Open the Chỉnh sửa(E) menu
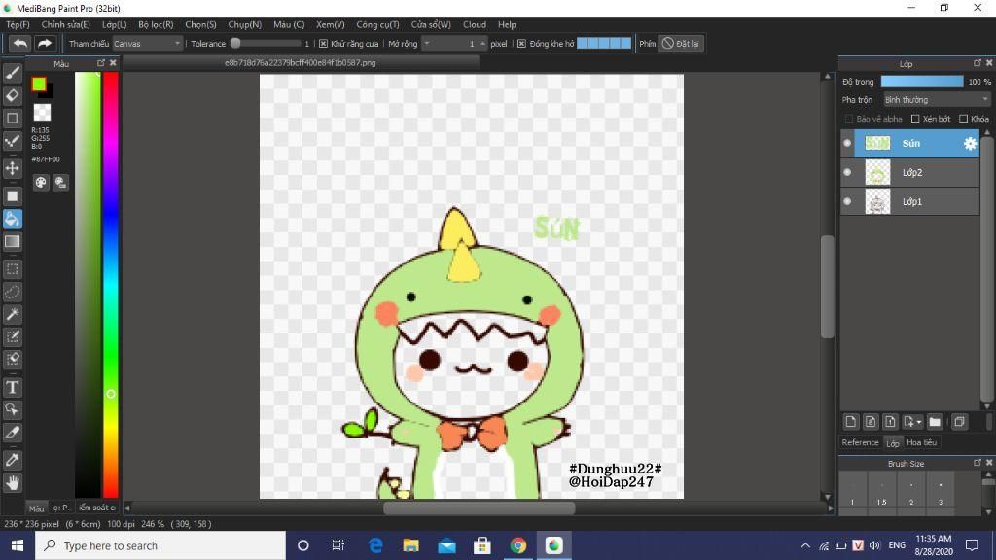 point(65,24)
